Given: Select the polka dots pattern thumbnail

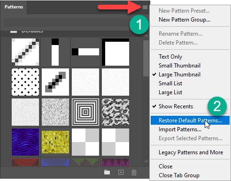Looking at the screenshot, I should (x=25, y=82).
